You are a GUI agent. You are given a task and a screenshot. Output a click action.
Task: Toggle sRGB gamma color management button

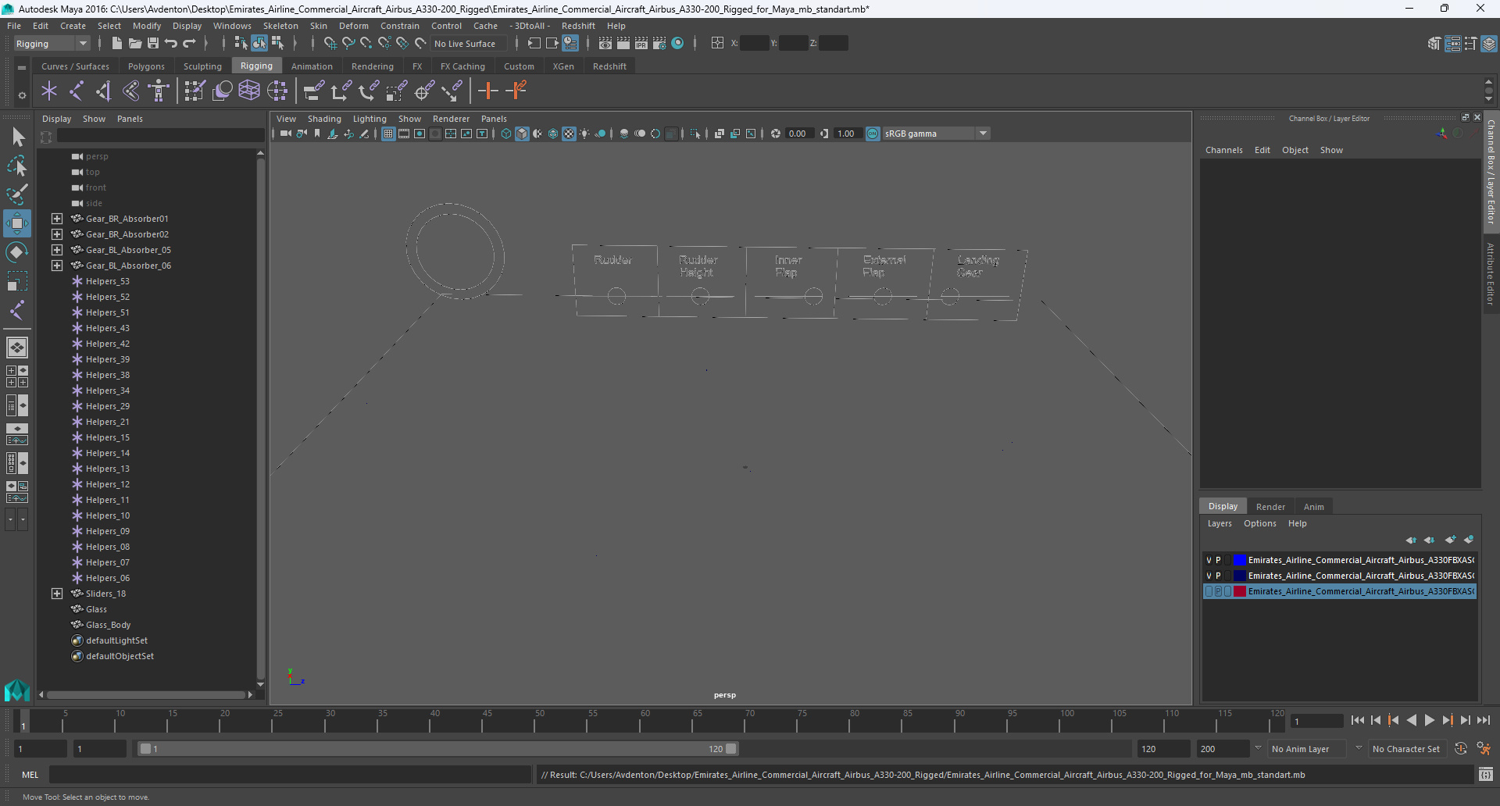873,134
